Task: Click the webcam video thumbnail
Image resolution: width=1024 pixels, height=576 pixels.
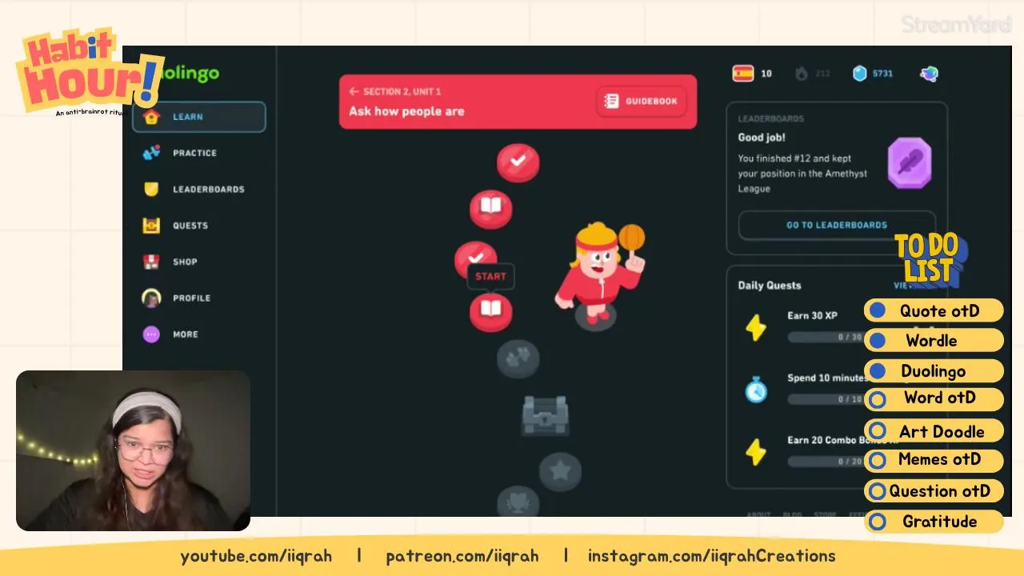Action: 133,450
